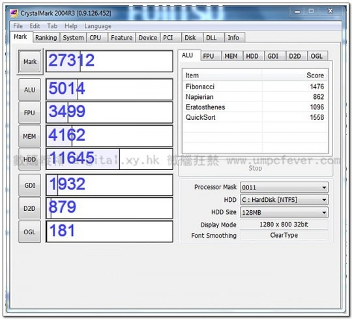The width and height of the screenshot is (352, 319).
Task: Run the HDD benchmark button
Action: [29, 159]
